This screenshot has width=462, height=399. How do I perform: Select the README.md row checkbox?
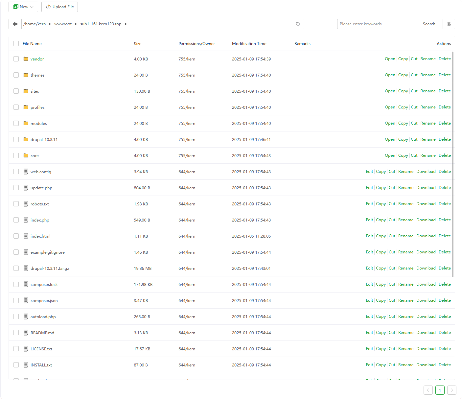pyautogui.click(x=16, y=333)
